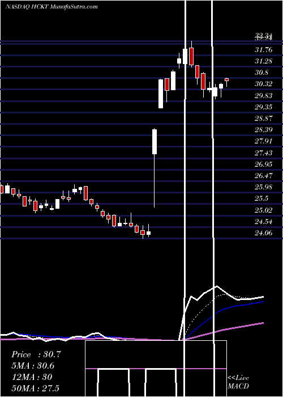Select the 30.32 price level label
Screen dimensions: 283x397
[x=264, y=84]
